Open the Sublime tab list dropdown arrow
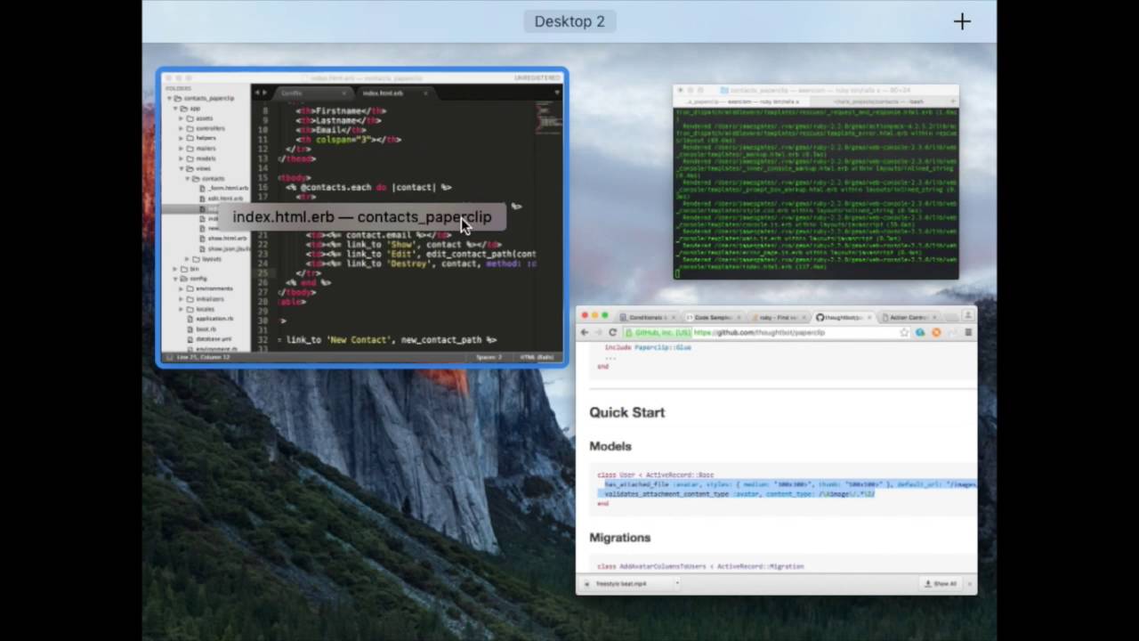 557,93
